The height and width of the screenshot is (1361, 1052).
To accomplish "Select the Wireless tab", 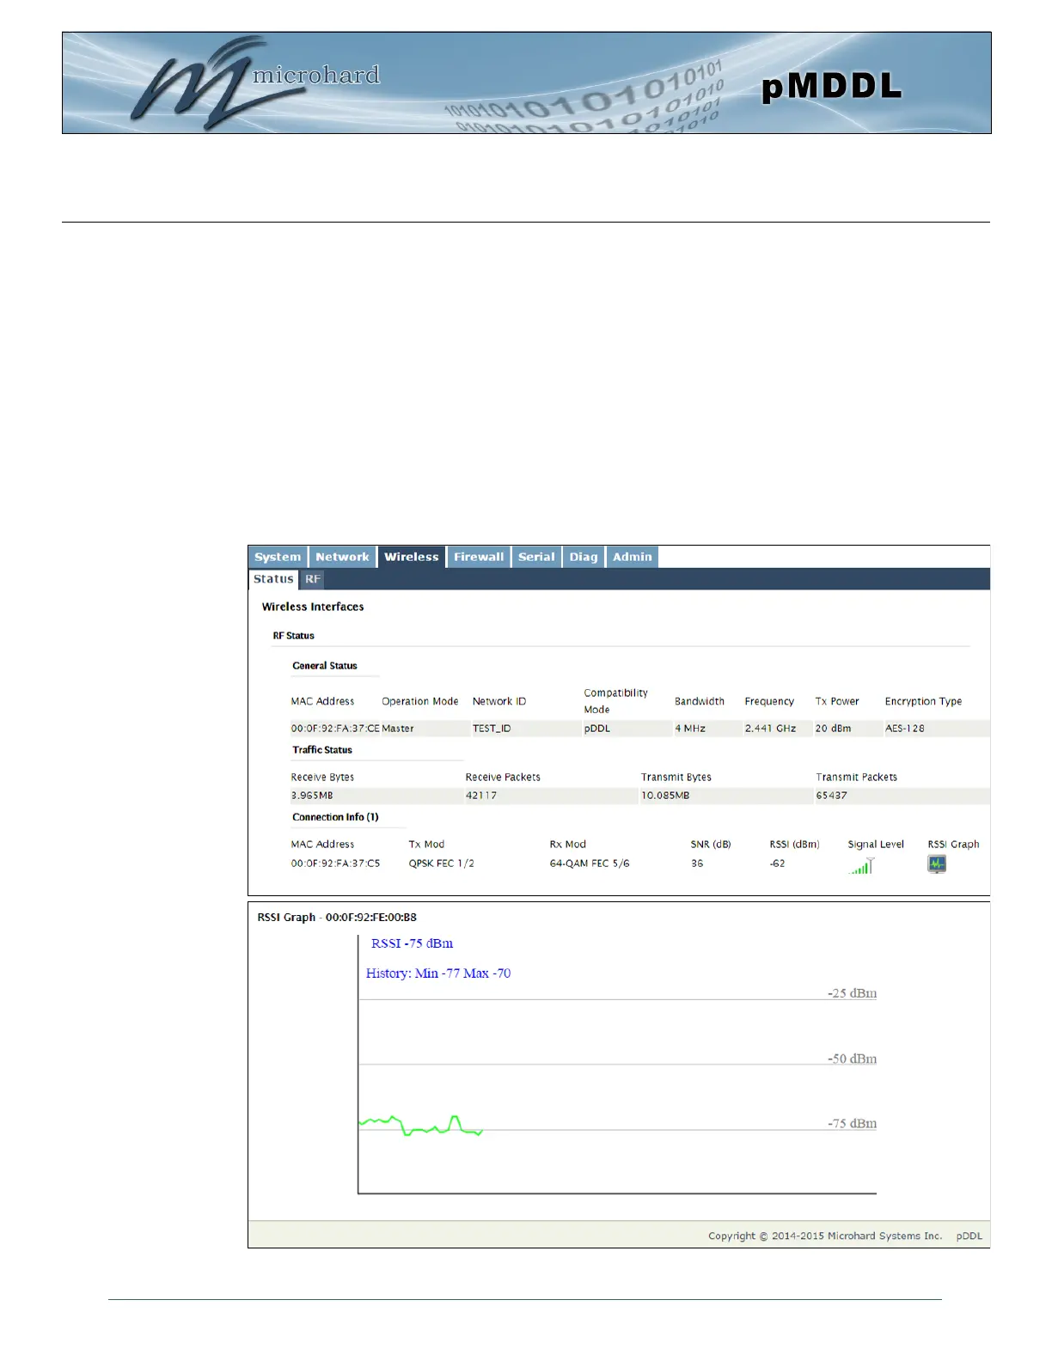I will [411, 557].
